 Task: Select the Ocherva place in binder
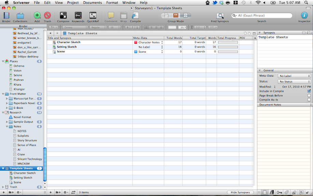(x=19, y=66)
